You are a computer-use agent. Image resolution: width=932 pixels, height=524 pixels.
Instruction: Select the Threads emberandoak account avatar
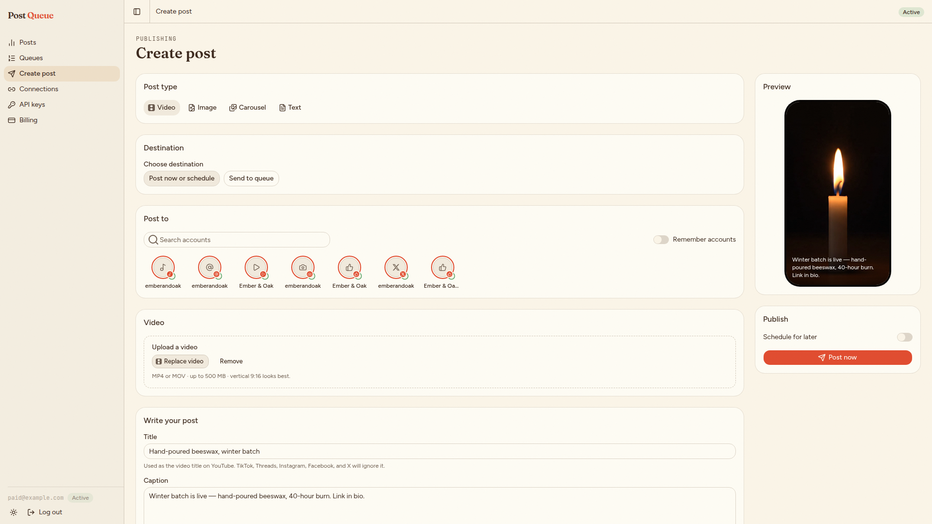pyautogui.click(x=210, y=267)
